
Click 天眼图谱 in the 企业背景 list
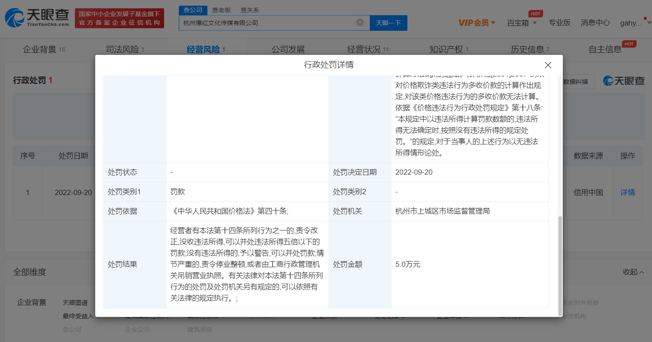click(x=75, y=302)
